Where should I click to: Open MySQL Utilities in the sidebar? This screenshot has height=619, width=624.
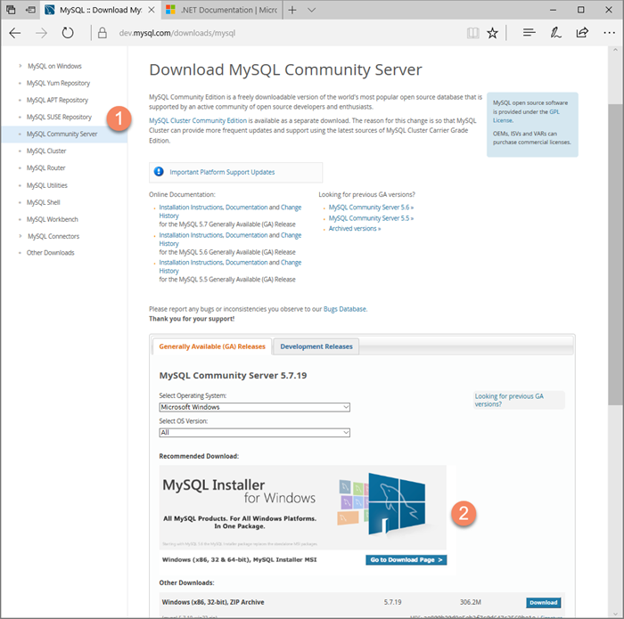pos(47,185)
